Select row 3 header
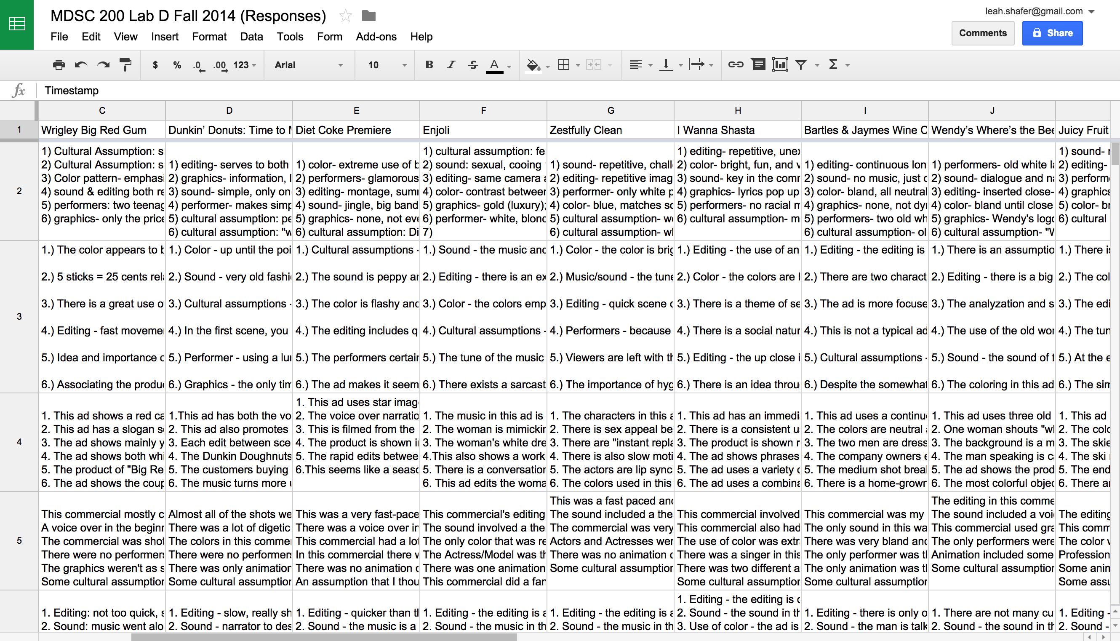 pos(19,317)
